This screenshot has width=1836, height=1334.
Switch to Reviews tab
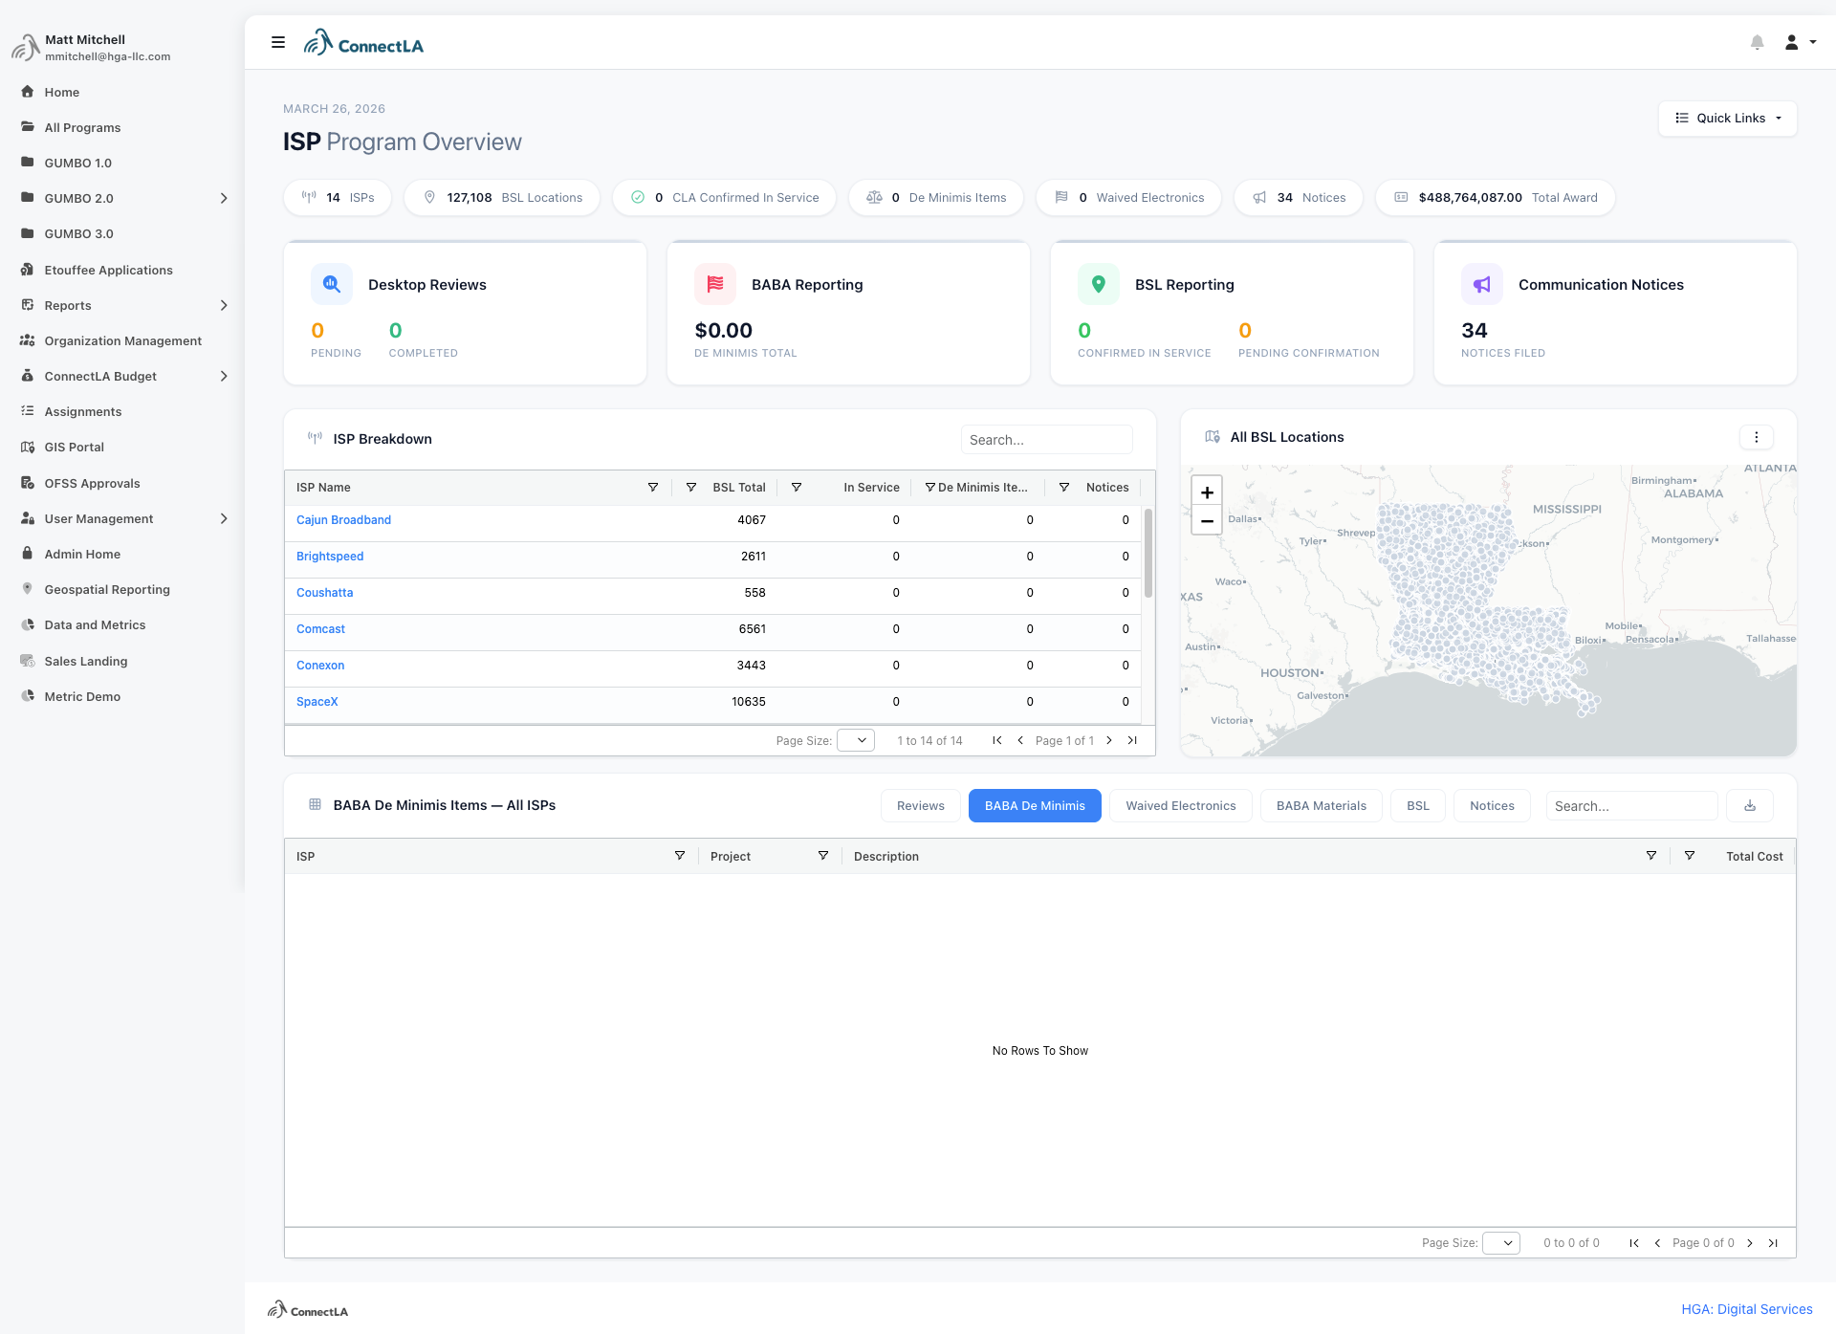coord(920,806)
